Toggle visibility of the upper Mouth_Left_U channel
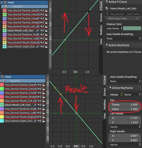142x148 pixels. [4, 27]
